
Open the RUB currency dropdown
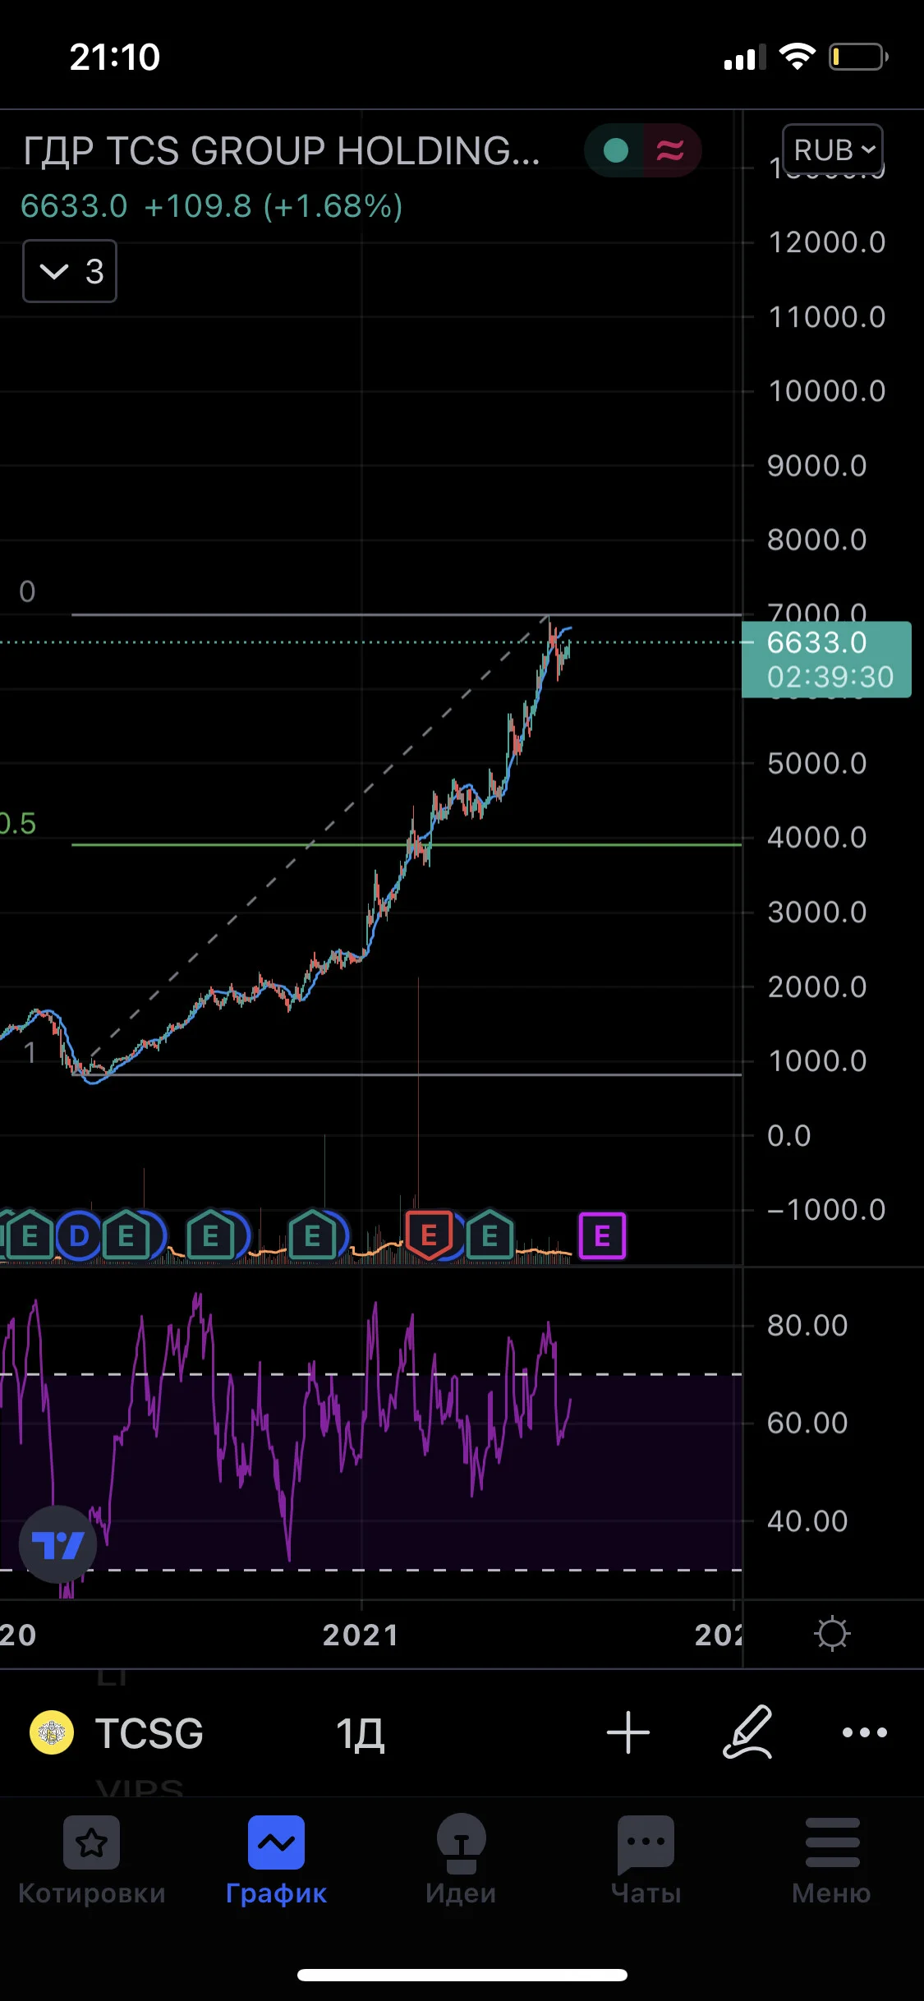tap(833, 150)
